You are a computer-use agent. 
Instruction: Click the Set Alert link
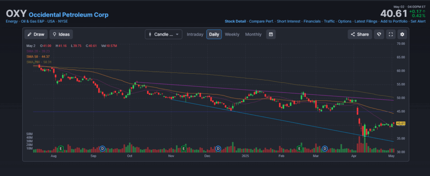418,21
